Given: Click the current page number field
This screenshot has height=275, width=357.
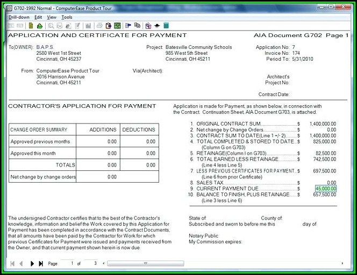Looking at the screenshot, I should click(68, 264).
